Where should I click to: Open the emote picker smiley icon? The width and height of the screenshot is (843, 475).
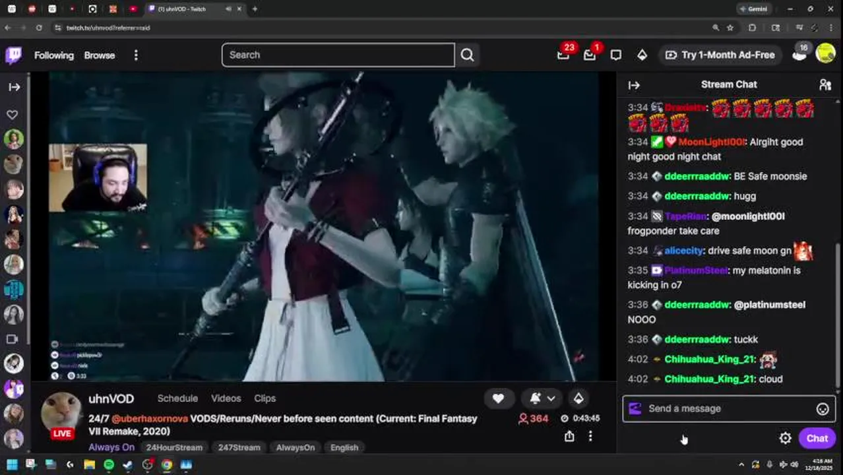pos(823,409)
